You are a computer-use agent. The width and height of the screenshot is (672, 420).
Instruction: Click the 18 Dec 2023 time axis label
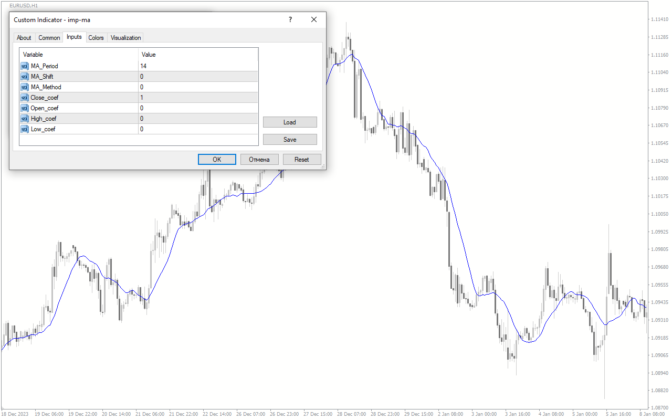15,414
